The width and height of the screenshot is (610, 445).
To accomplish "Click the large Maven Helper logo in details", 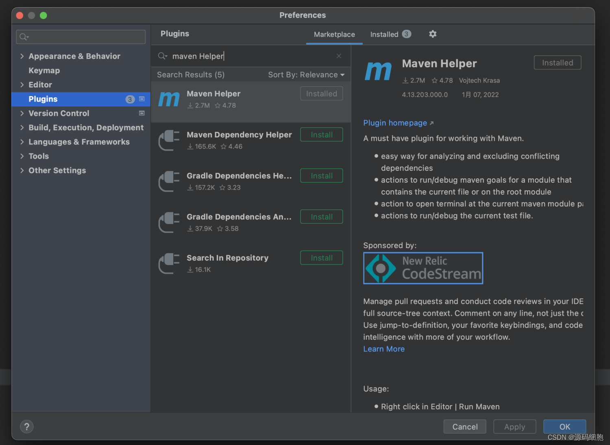I will [x=378, y=71].
